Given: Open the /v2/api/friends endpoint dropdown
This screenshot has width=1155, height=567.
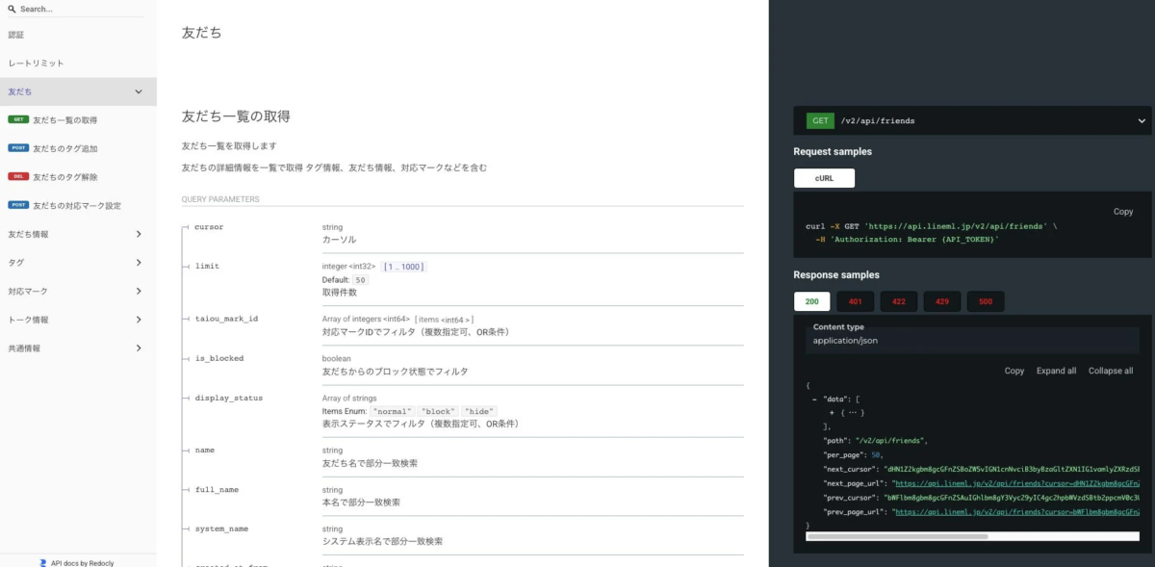Looking at the screenshot, I should coord(1142,120).
